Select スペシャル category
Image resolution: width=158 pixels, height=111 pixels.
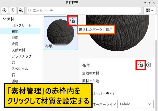click(20, 69)
